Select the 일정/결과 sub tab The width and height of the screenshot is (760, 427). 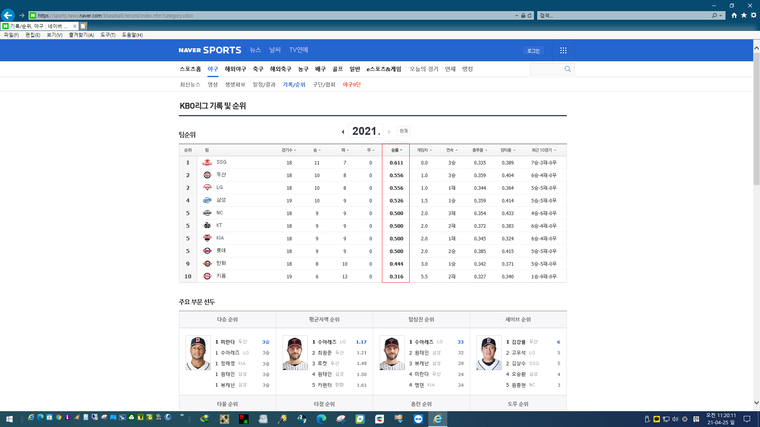264,85
